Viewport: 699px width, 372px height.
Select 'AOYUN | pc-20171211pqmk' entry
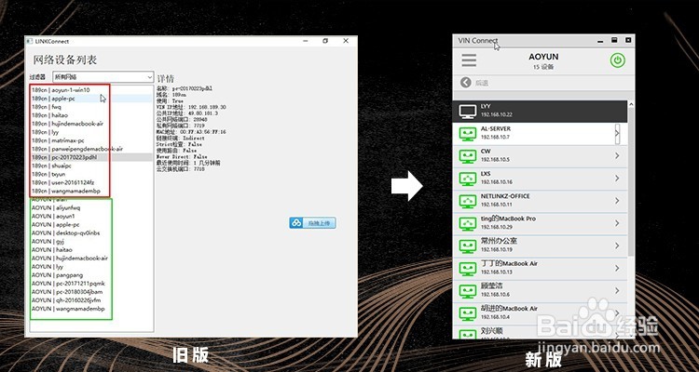click(68, 284)
